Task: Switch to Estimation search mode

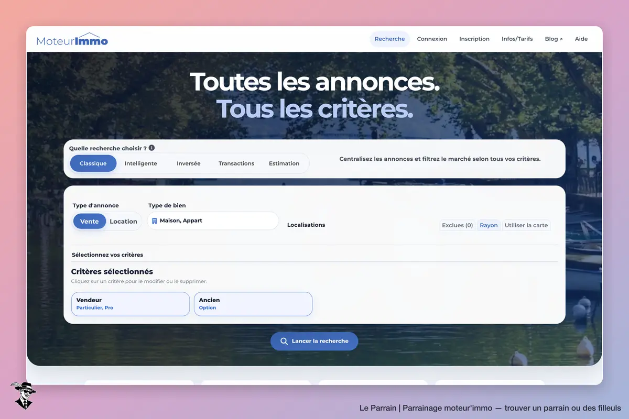Action: point(284,163)
